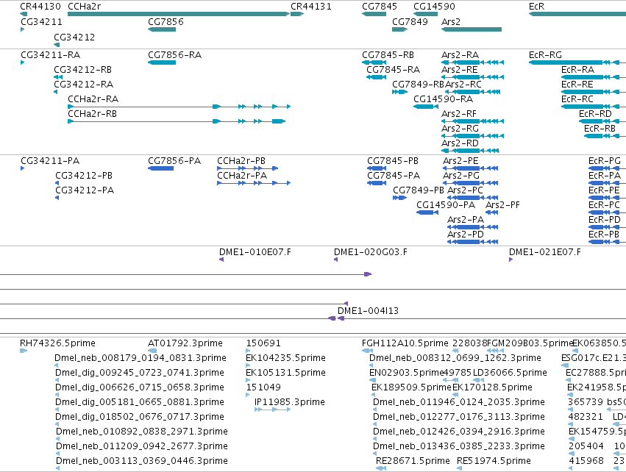Click the CG7856 gene glyph
Screen dimensions: 626x472
[162, 29]
